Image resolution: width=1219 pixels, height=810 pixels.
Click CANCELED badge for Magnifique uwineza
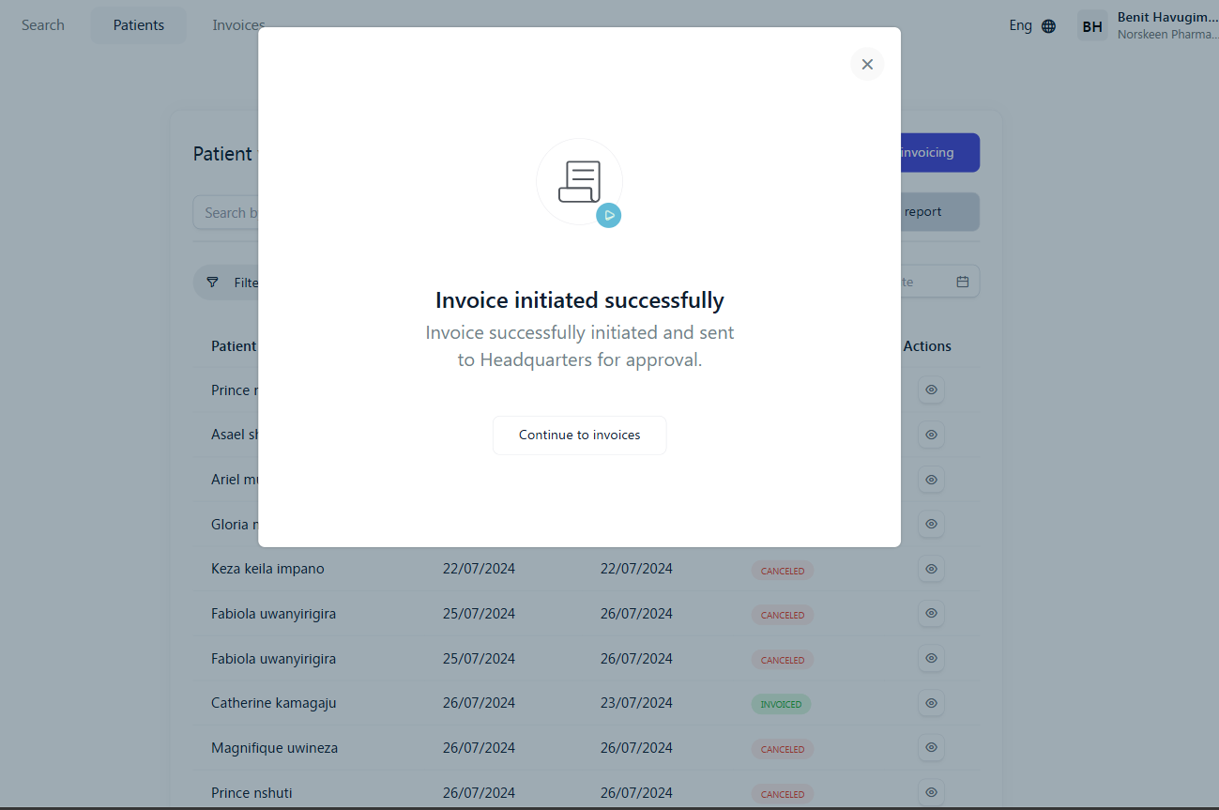tap(783, 749)
